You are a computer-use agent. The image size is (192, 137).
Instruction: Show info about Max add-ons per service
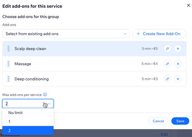tap(45, 95)
